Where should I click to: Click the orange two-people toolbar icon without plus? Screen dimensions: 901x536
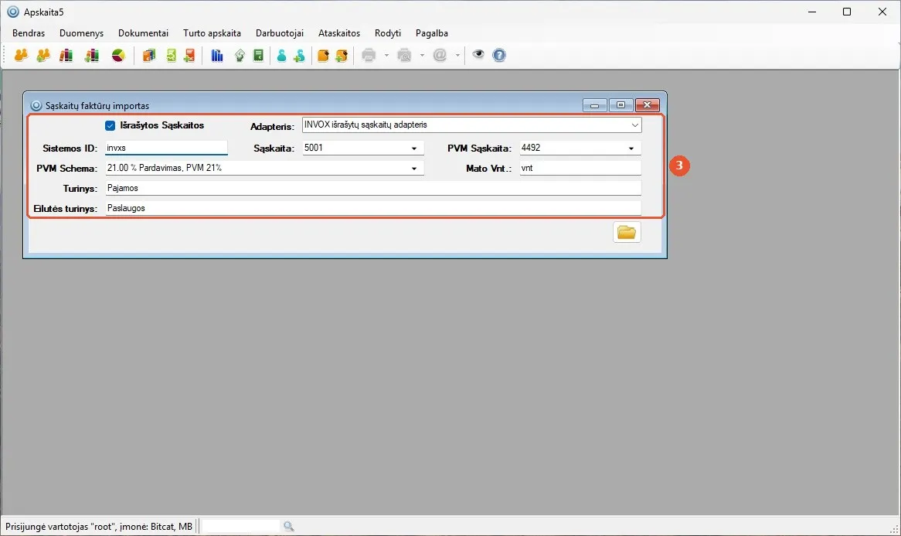[x=22, y=55]
